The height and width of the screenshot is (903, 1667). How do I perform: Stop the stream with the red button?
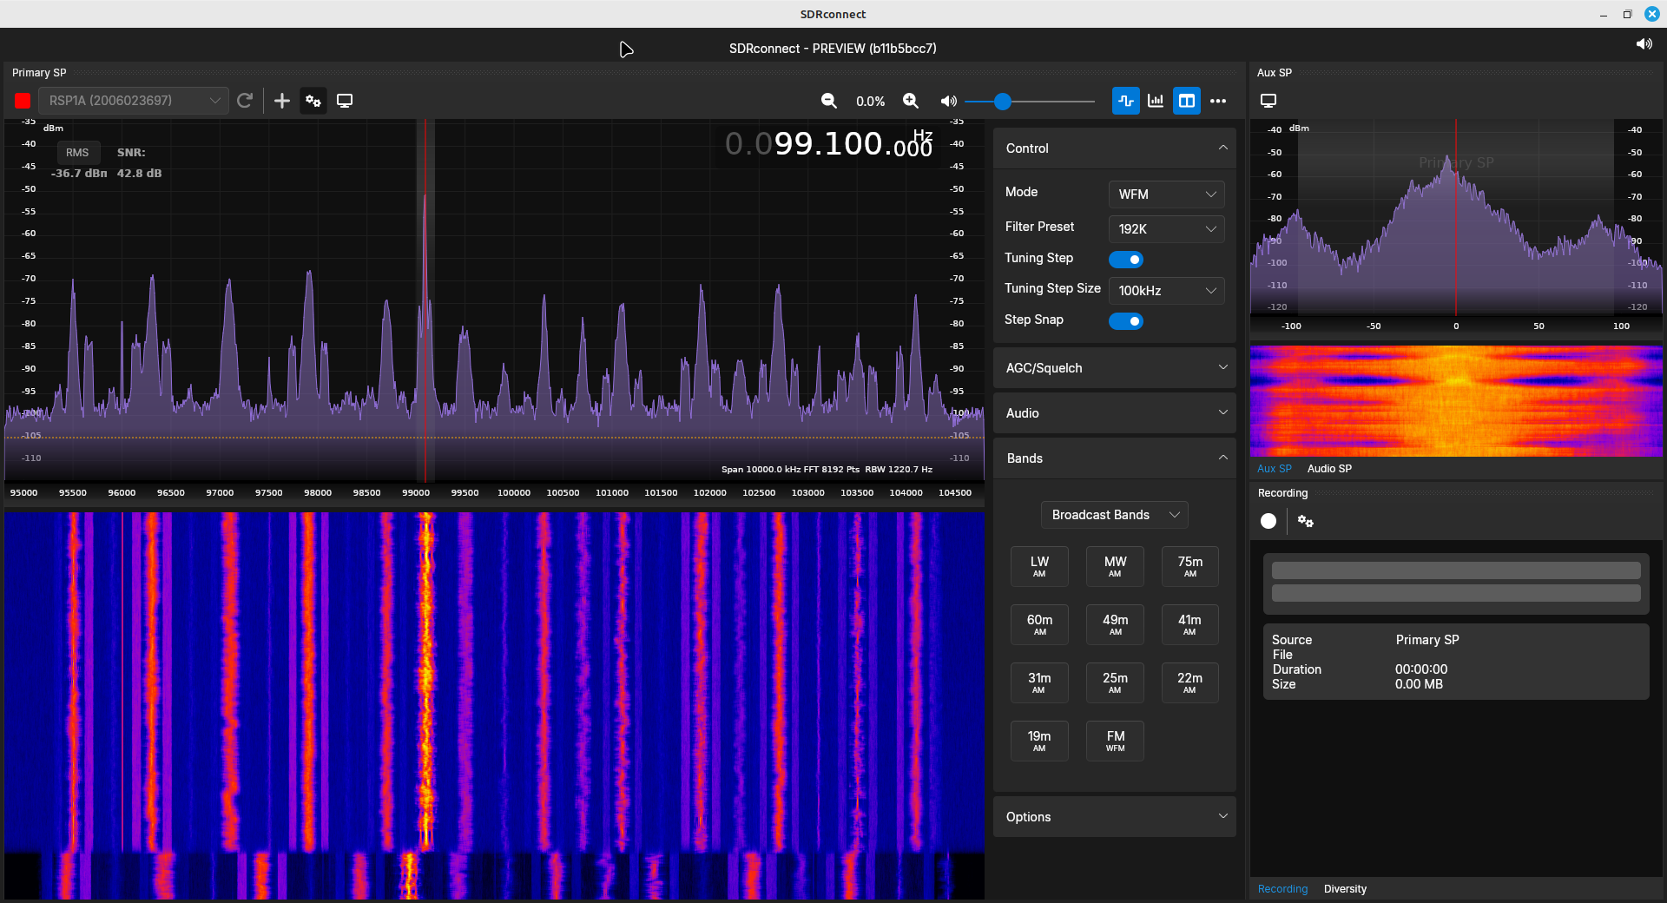pos(23,101)
